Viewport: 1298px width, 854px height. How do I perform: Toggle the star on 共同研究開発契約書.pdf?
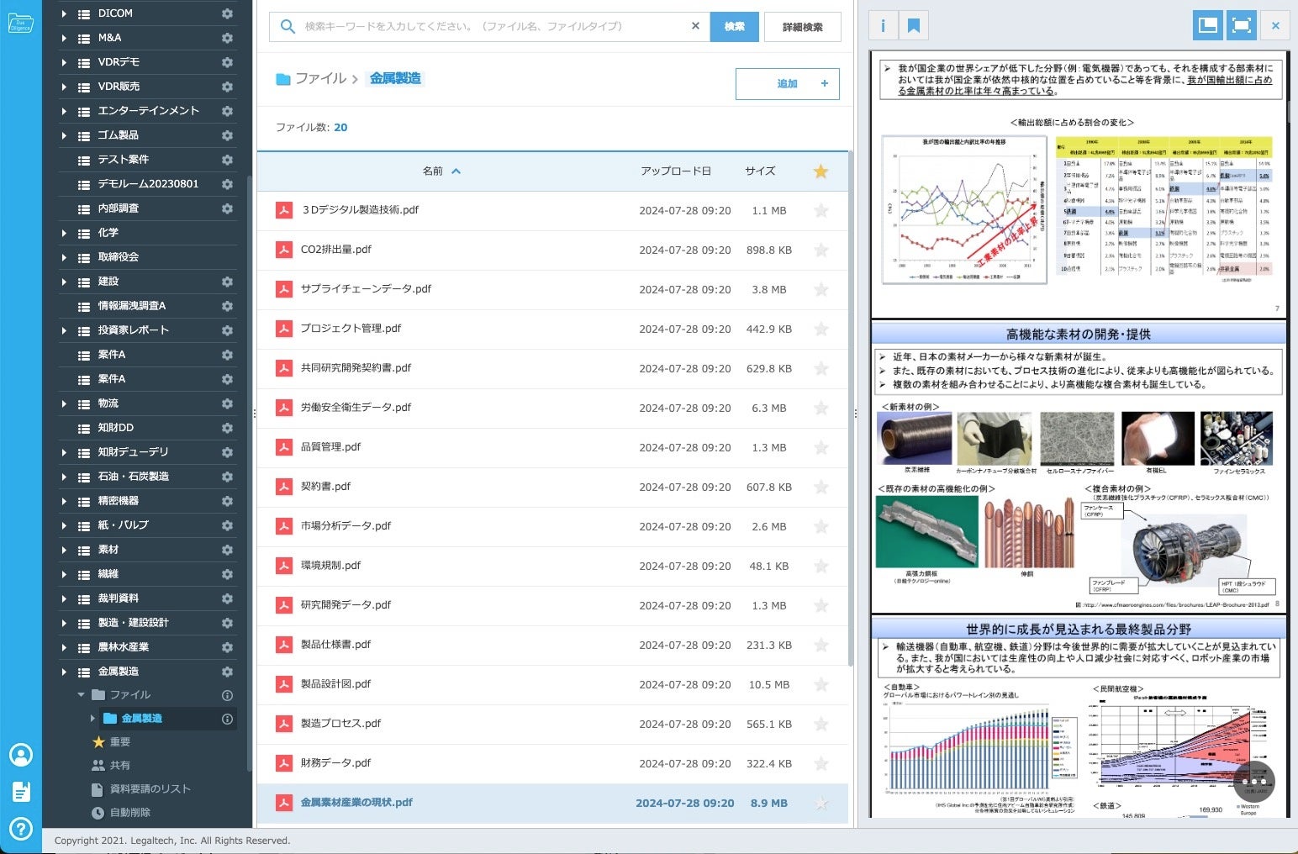[x=821, y=369]
